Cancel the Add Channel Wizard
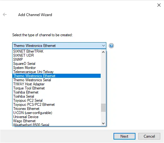Viewport: 164px width, 143px height. (x=149, y=136)
